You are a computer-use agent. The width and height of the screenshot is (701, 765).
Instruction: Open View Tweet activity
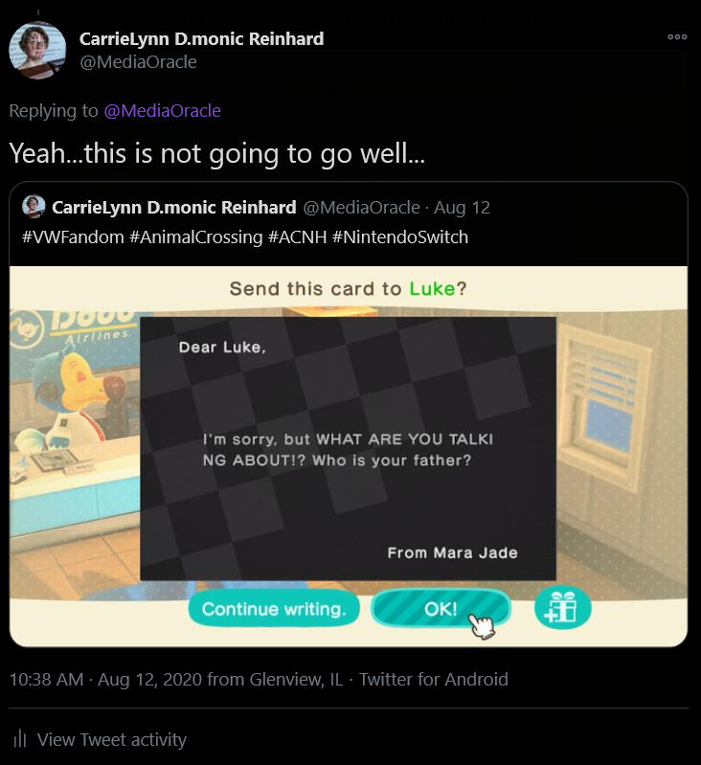[x=112, y=739]
